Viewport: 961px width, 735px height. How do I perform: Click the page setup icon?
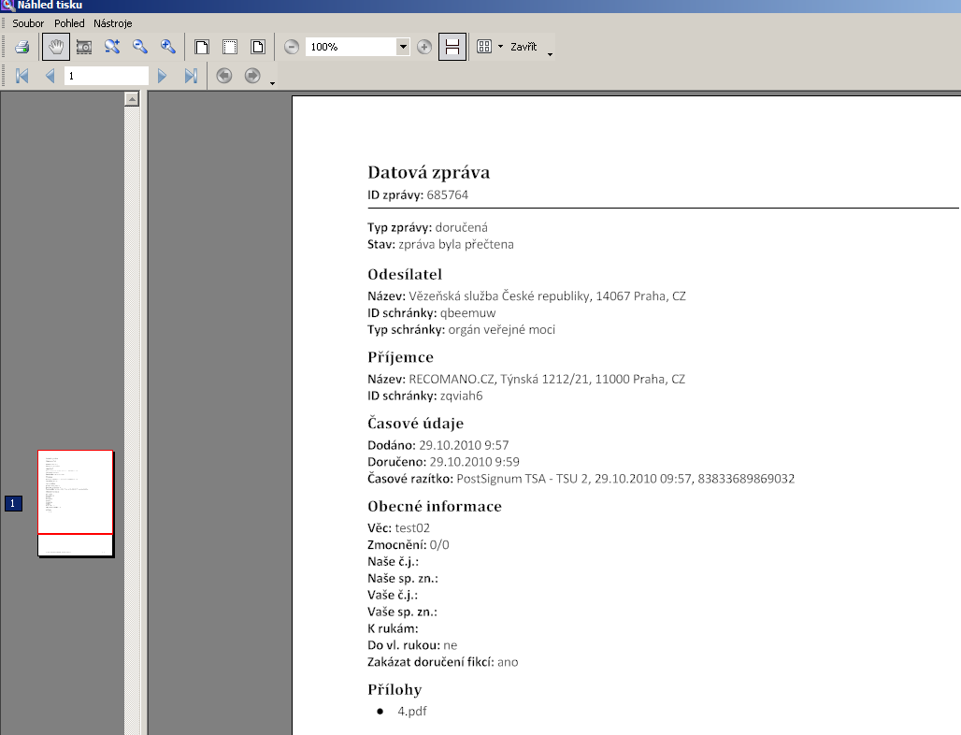pos(258,47)
